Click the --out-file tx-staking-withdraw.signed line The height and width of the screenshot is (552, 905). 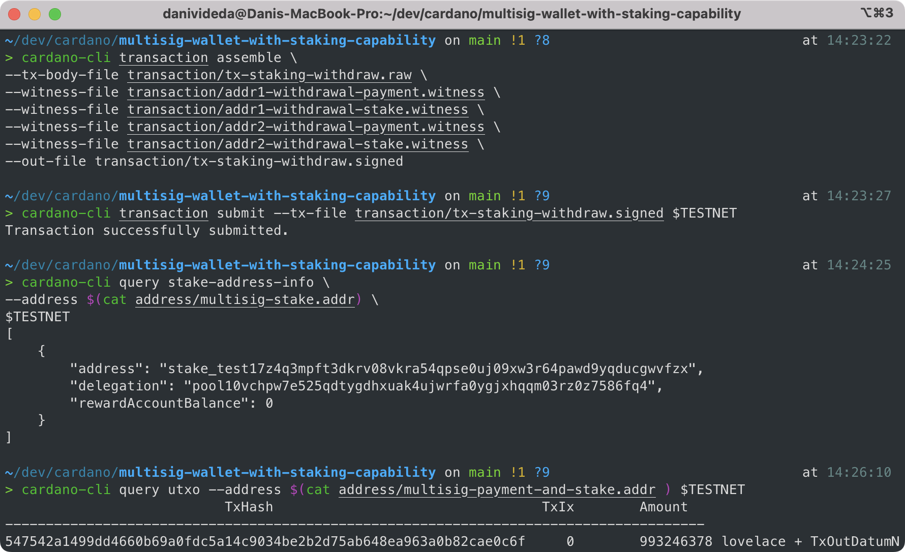(x=204, y=162)
